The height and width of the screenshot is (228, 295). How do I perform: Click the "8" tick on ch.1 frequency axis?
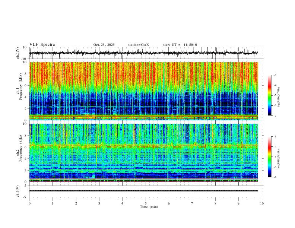[26, 74]
